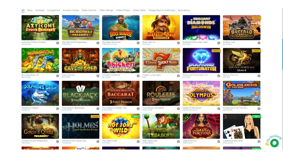The image size is (283, 157).
Task: Open info icon beside Chicken Madness
Action: click(x=138, y=76)
